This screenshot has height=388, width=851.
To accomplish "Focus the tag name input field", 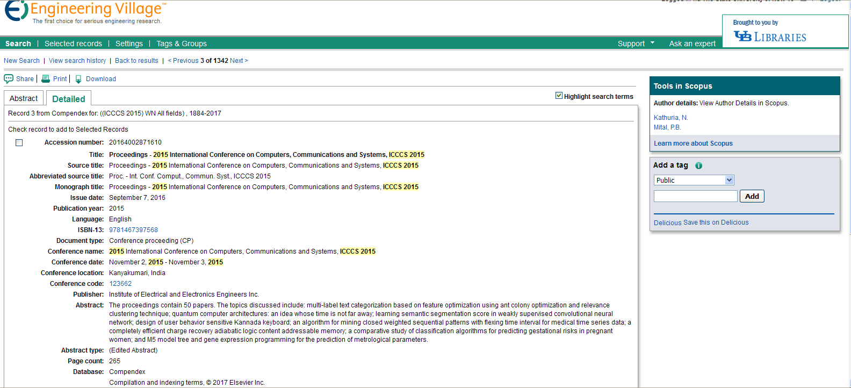I will [x=696, y=197].
